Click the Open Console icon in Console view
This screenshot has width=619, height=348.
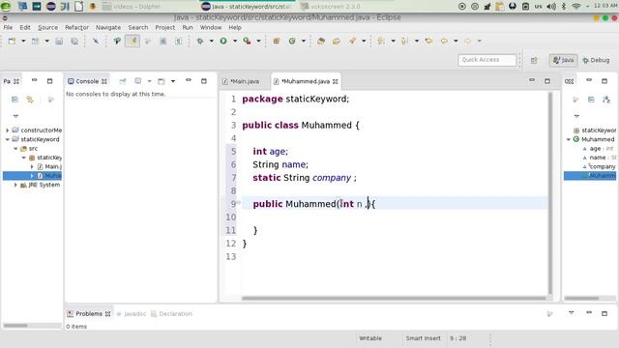pos(162,81)
